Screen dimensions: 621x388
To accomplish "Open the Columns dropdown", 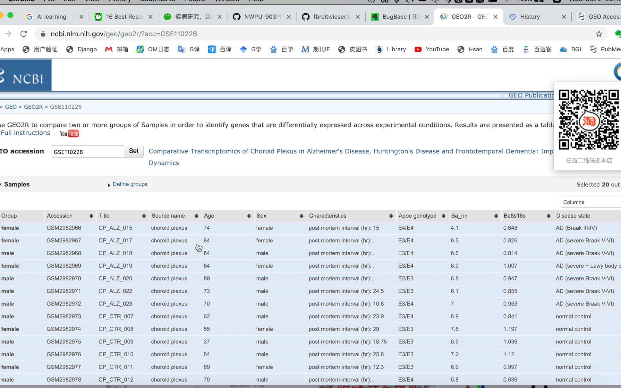I will (x=591, y=202).
